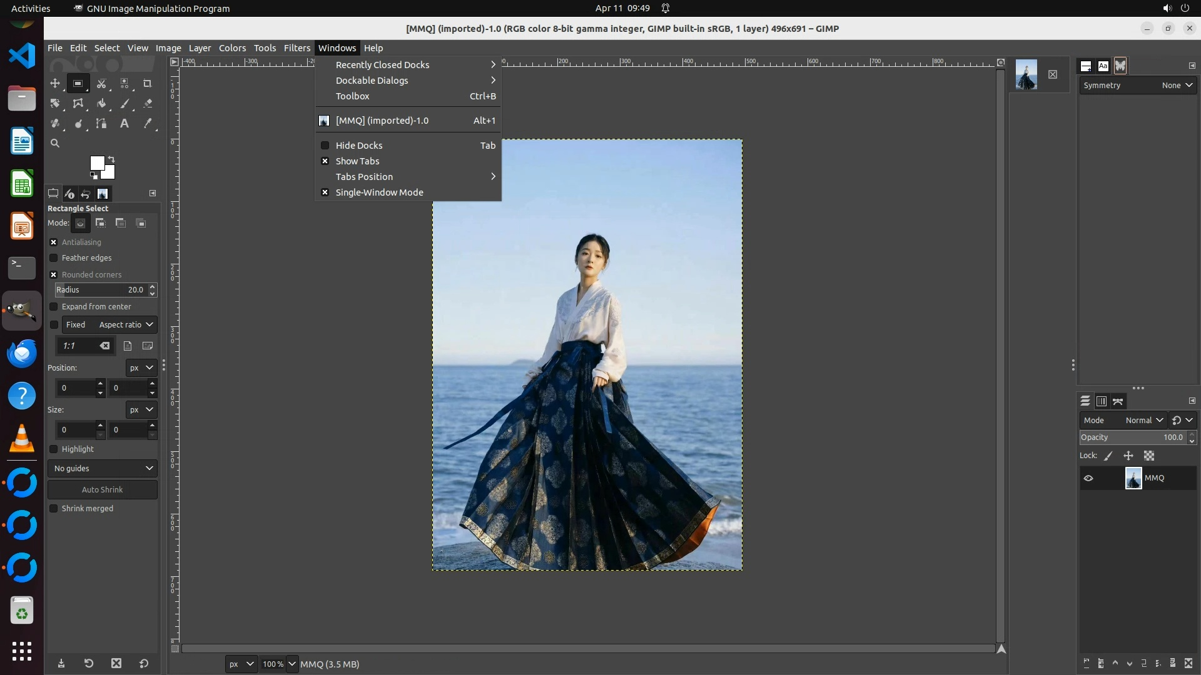Open the No guides dropdown

tap(103, 469)
